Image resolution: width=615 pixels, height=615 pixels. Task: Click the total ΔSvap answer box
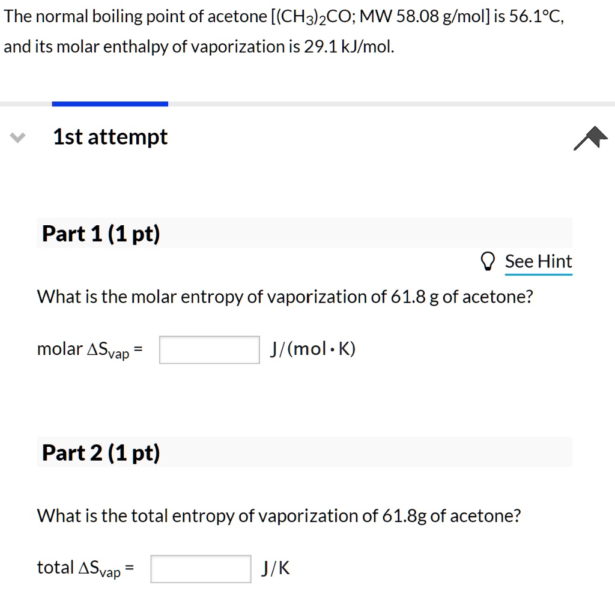pyautogui.click(x=201, y=568)
